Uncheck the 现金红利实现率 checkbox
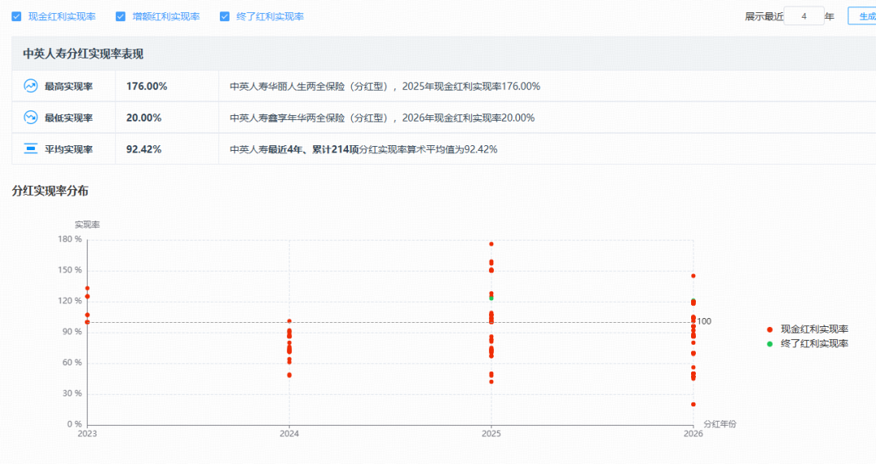Image resolution: width=876 pixels, height=464 pixels. (16, 17)
